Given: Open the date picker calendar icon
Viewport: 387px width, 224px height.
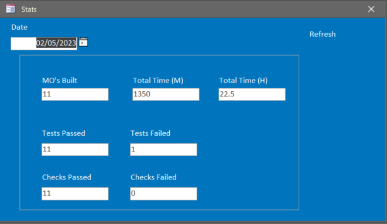Looking at the screenshot, I should click(x=83, y=42).
